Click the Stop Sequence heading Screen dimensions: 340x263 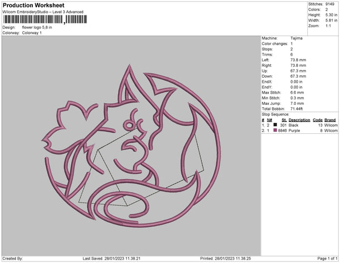(275, 114)
